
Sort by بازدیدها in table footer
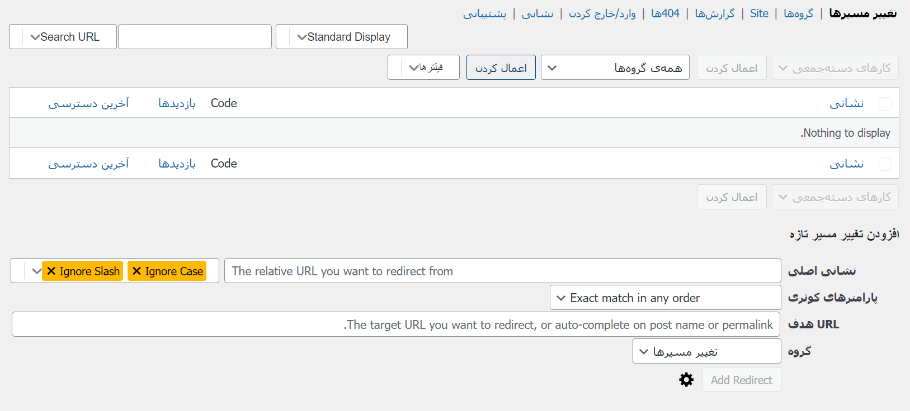pyautogui.click(x=177, y=164)
